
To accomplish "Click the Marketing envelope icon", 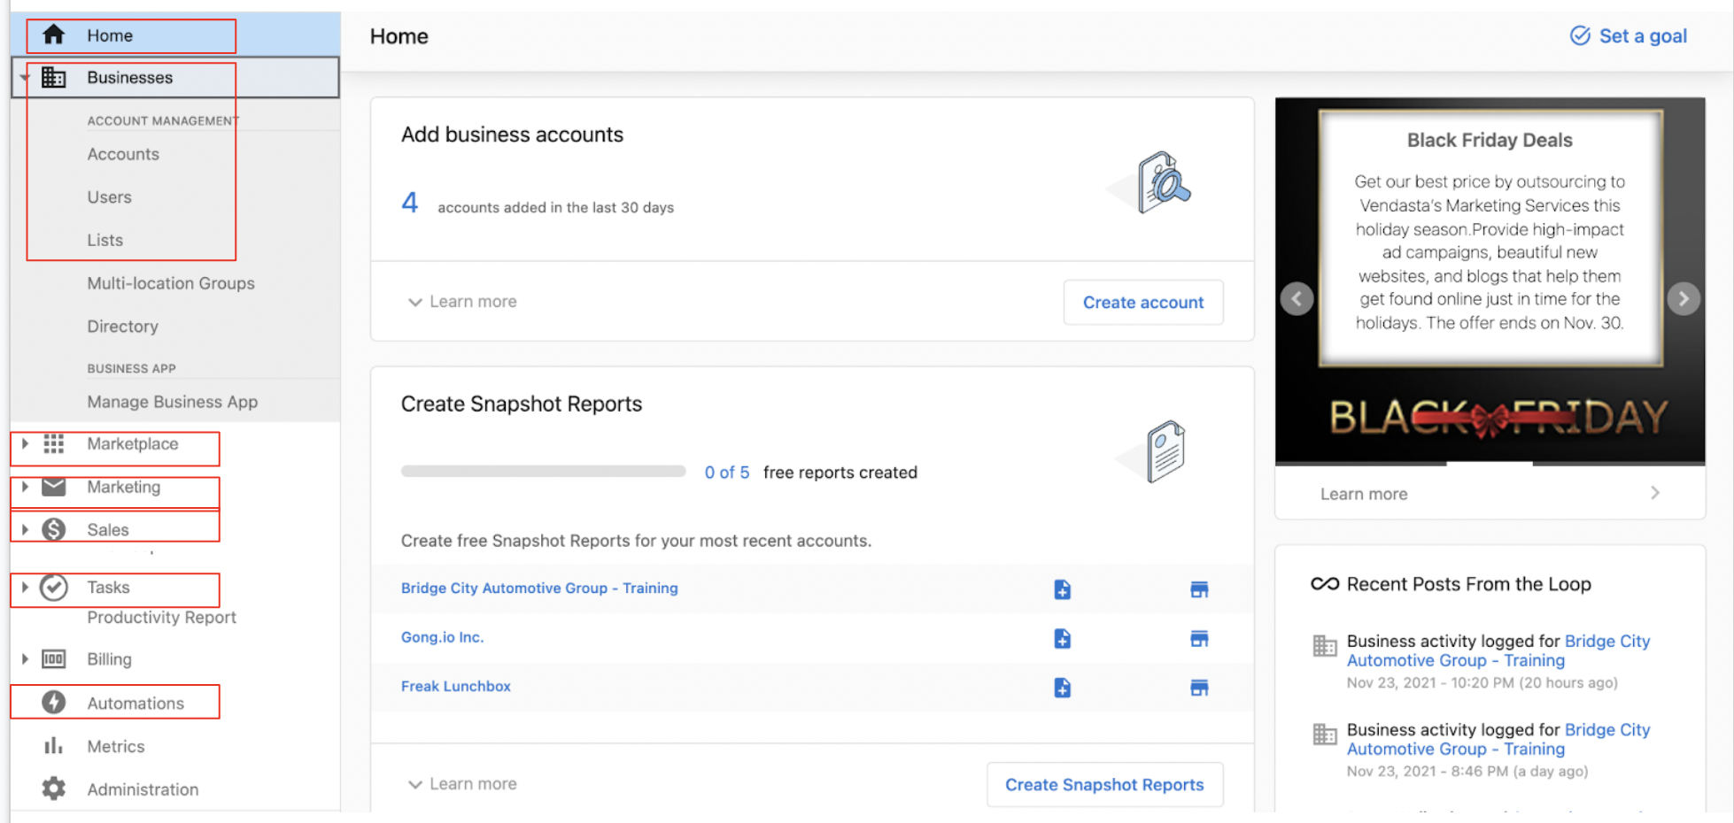I will (53, 487).
